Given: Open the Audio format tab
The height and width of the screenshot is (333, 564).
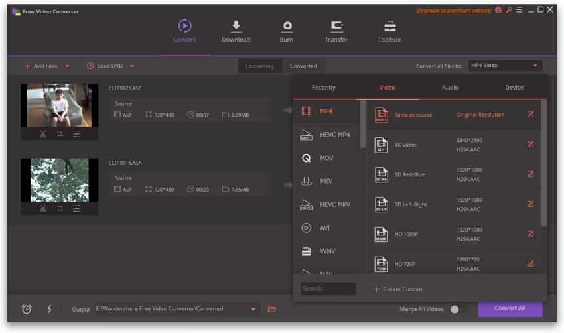Looking at the screenshot, I should pyautogui.click(x=451, y=88).
